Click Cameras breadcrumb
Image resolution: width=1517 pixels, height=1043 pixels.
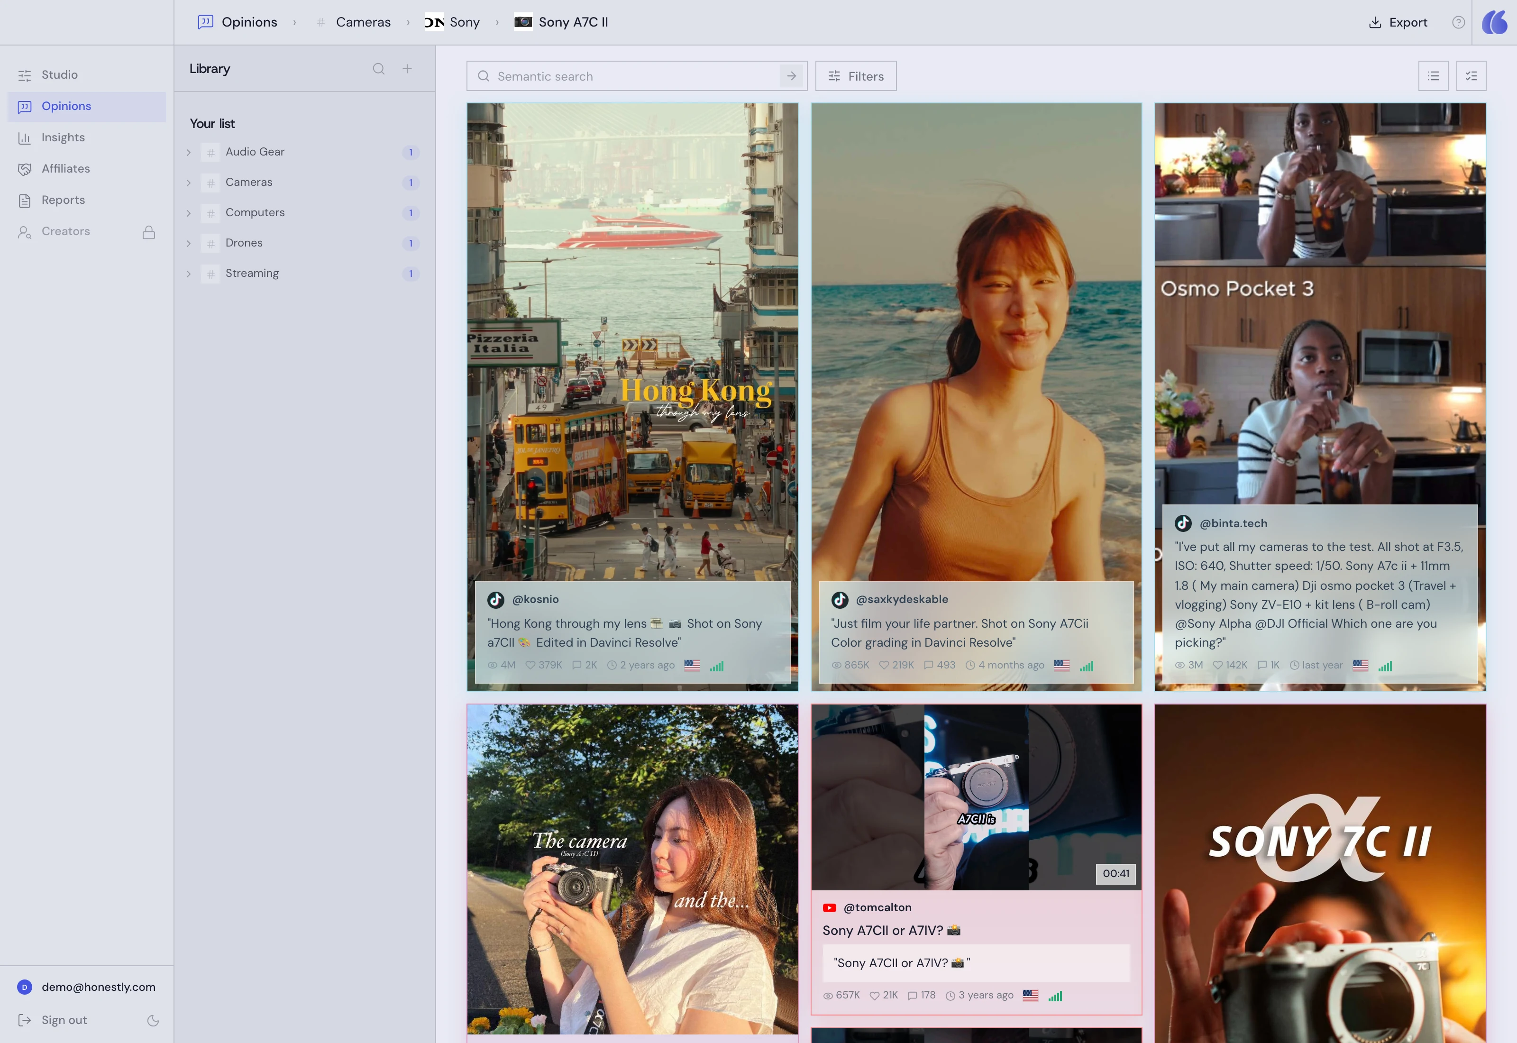[354, 22]
